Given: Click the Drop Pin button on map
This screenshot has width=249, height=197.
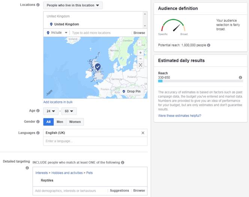Looking at the screenshot, I should pos(132,92).
